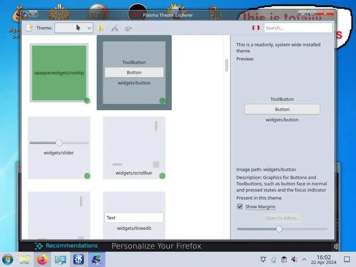Click the slider knob in the widgets/slider tile
This screenshot has height=267, width=356.
59,143
